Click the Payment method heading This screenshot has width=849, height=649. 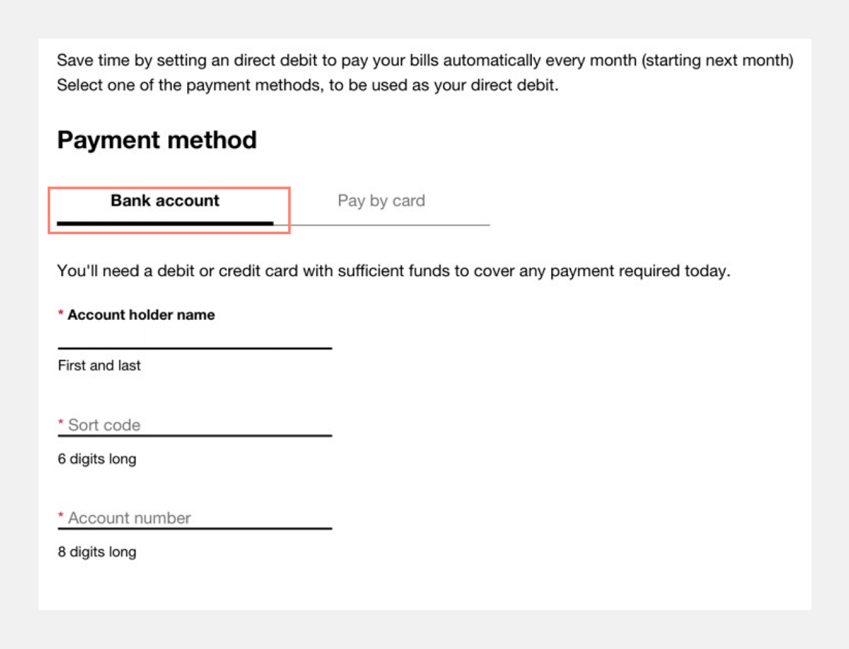(x=157, y=141)
